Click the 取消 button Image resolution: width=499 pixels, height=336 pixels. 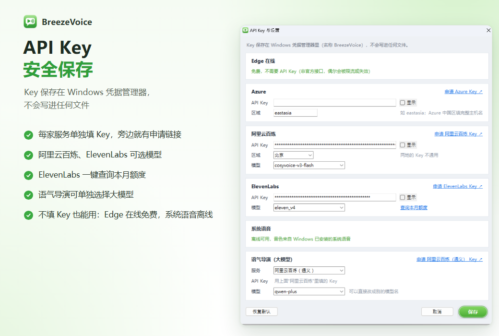pos(437,312)
